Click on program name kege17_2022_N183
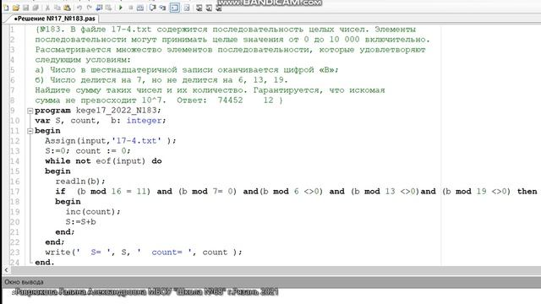Viewport: 541px width, 304px height. [117, 111]
